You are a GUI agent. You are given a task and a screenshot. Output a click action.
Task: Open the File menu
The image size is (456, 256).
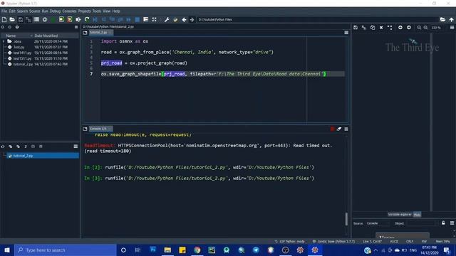point(4,11)
